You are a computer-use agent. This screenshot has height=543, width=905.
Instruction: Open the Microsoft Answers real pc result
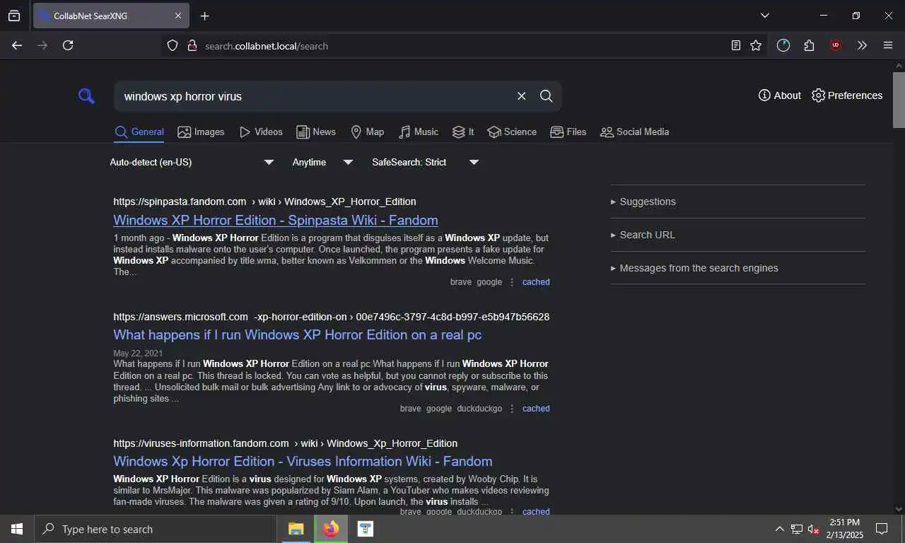(x=298, y=334)
